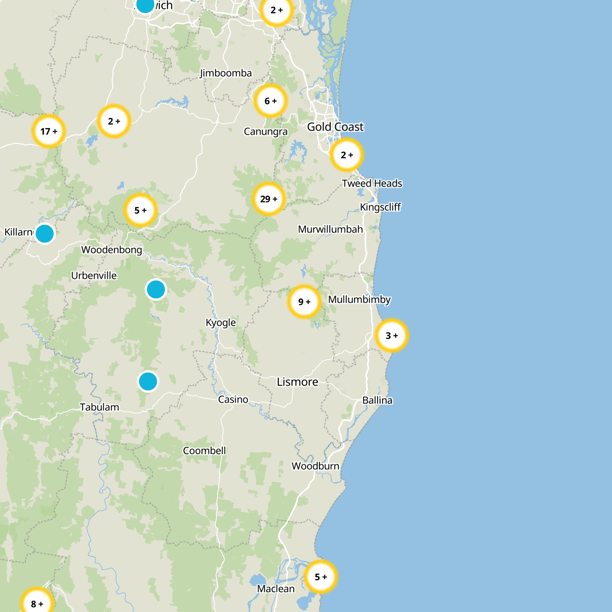Select the 17+ cluster marker on the west
Screen dimensions: 612x612
pos(48,131)
